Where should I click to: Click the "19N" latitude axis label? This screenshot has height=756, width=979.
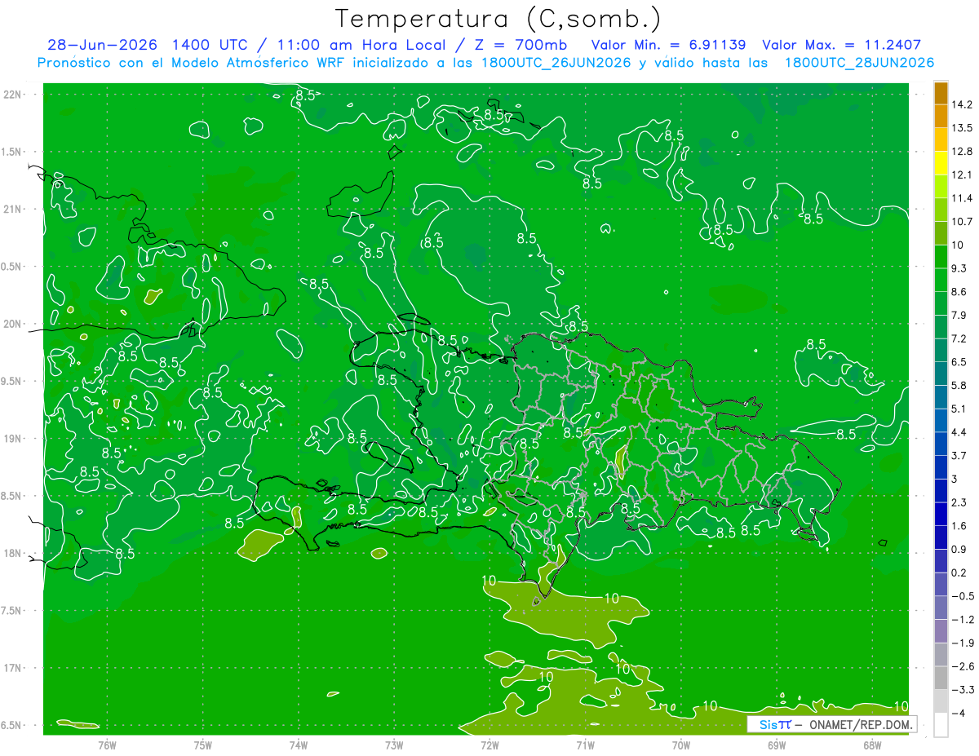[12, 439]
